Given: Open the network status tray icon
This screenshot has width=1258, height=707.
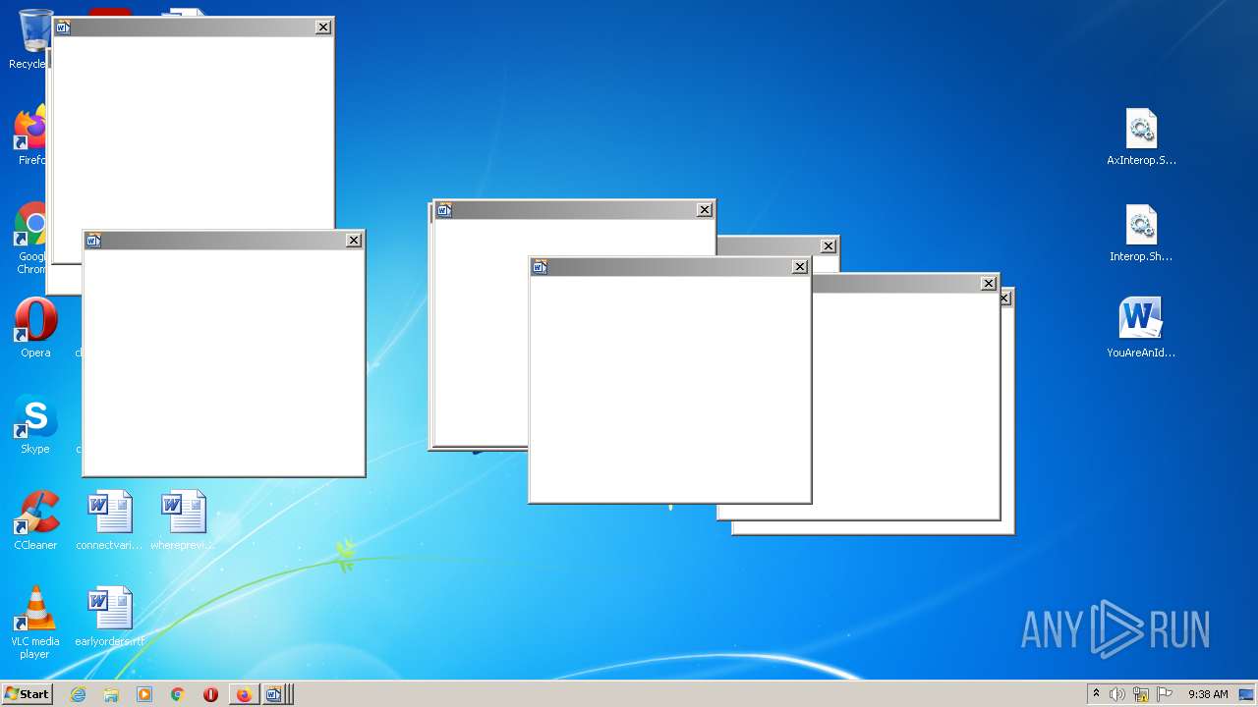Looking at the screenshot, I should (1141, 694).
